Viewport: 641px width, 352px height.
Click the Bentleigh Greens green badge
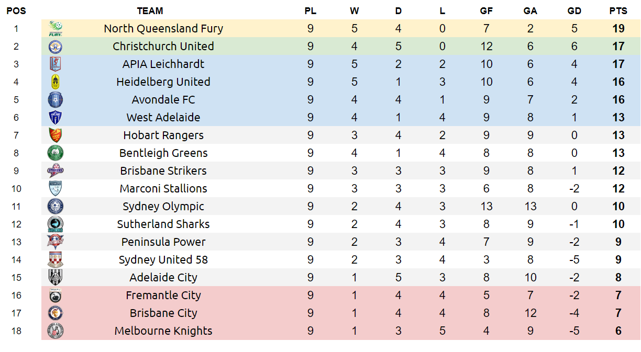55,153
